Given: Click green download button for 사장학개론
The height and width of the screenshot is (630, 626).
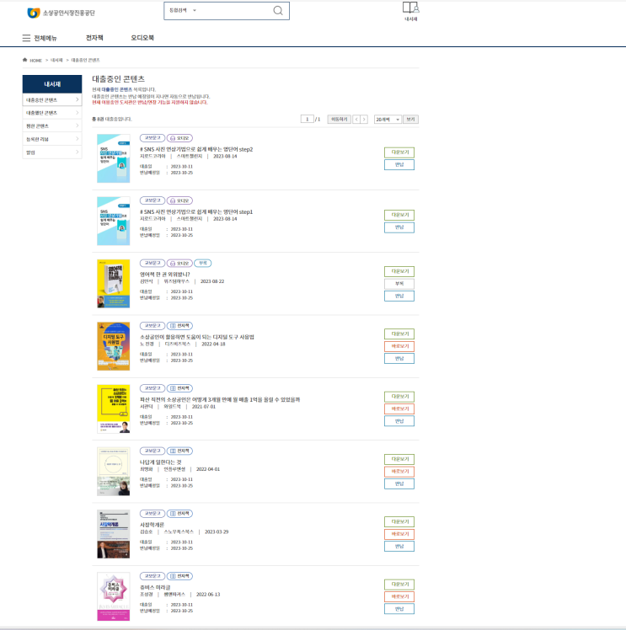Looking at the screenshot, I should [399, 522].
